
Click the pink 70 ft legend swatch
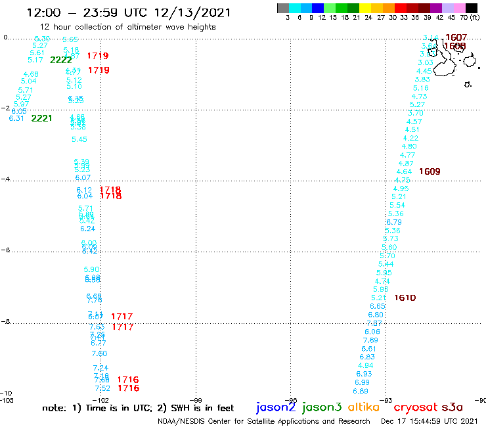pyautogui.click(x=459, y=8)
